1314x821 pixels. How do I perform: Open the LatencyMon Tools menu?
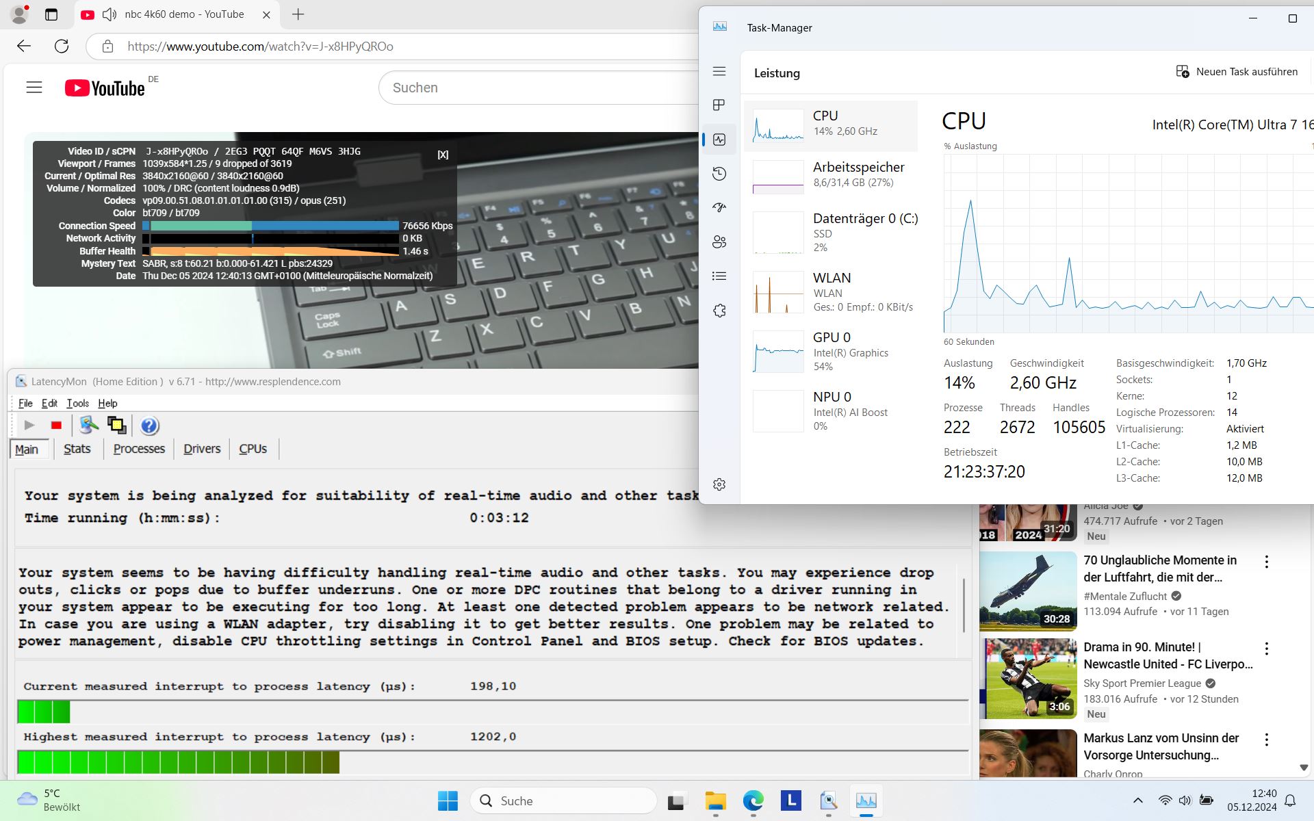coord(77,403)
